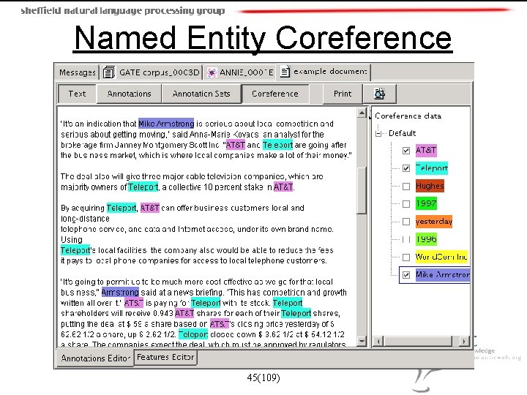
Task: Click highlighted AT&T before 'shares for each'
Action: pos(184,313)
